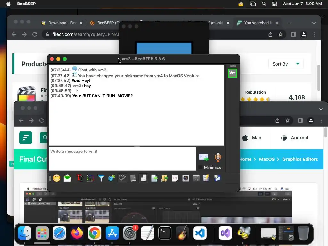Image resolution: width=328 pixels, height=246 pixels.
Task: Click the nickname changed notice in chat
Action: pyautogui.click(x=139, y=76)
